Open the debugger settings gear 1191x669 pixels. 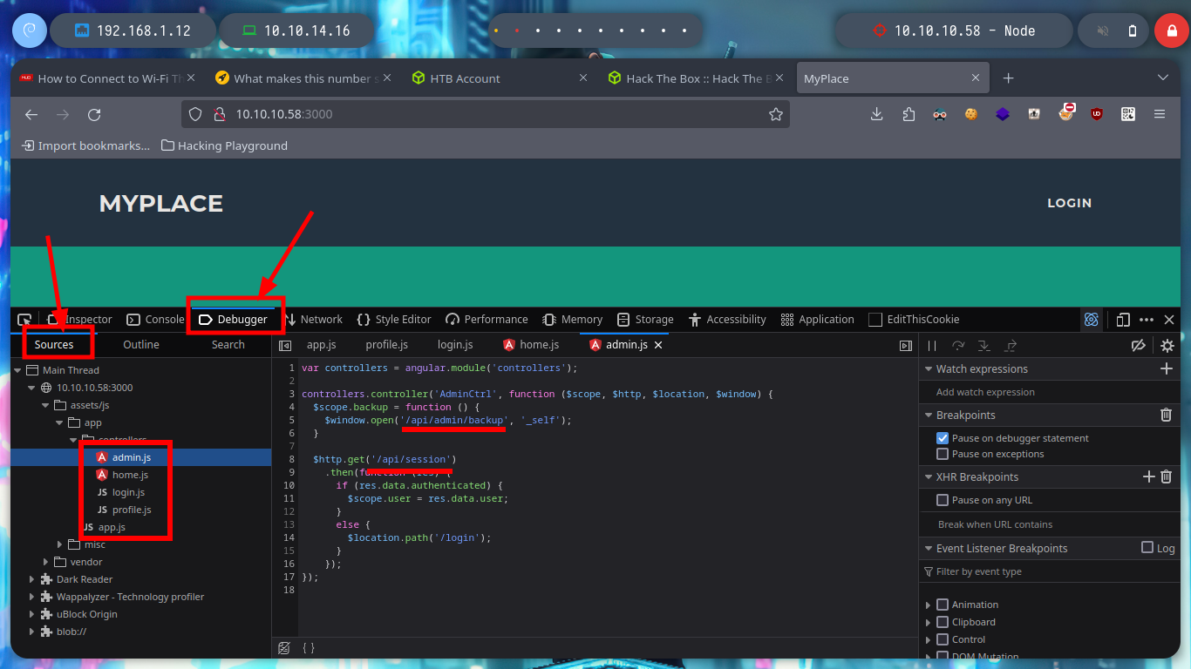1167,346
